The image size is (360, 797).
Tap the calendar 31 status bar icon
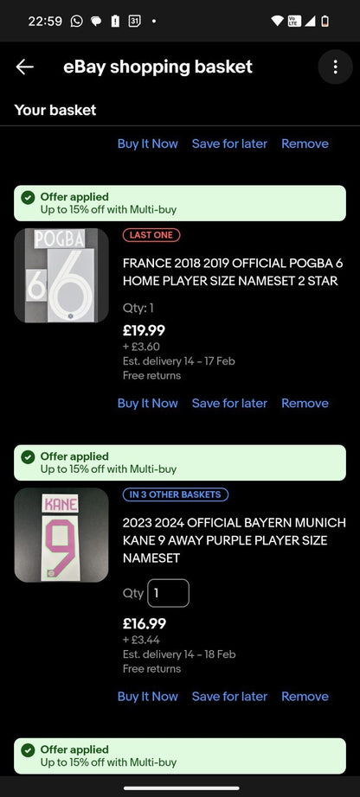click(x=134, y=21)
